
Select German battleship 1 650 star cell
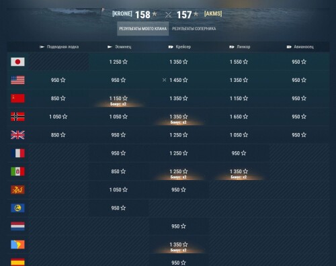239,117
